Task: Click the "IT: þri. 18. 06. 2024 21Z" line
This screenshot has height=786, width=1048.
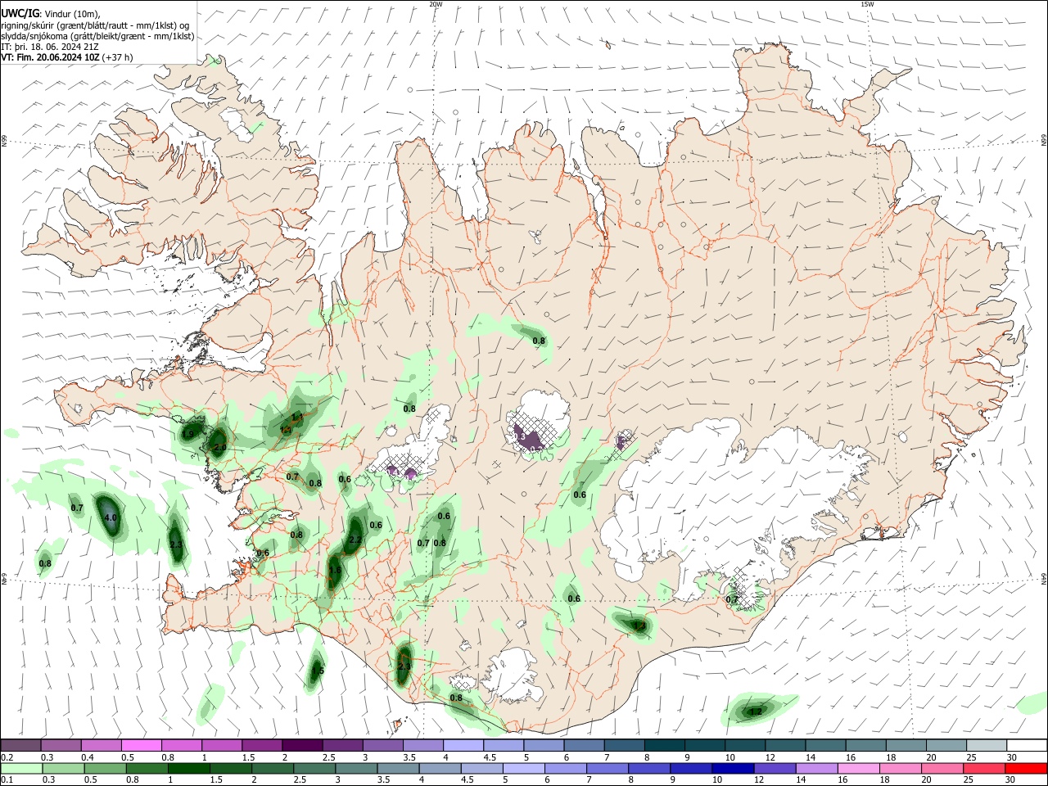Action: pos(50,47)
